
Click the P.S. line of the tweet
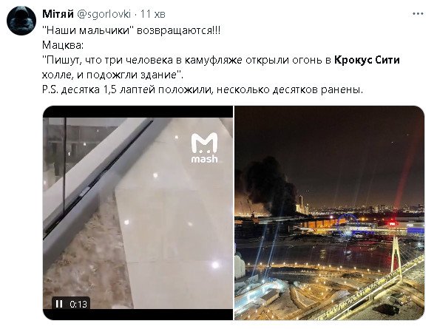(x=203, y=90)
